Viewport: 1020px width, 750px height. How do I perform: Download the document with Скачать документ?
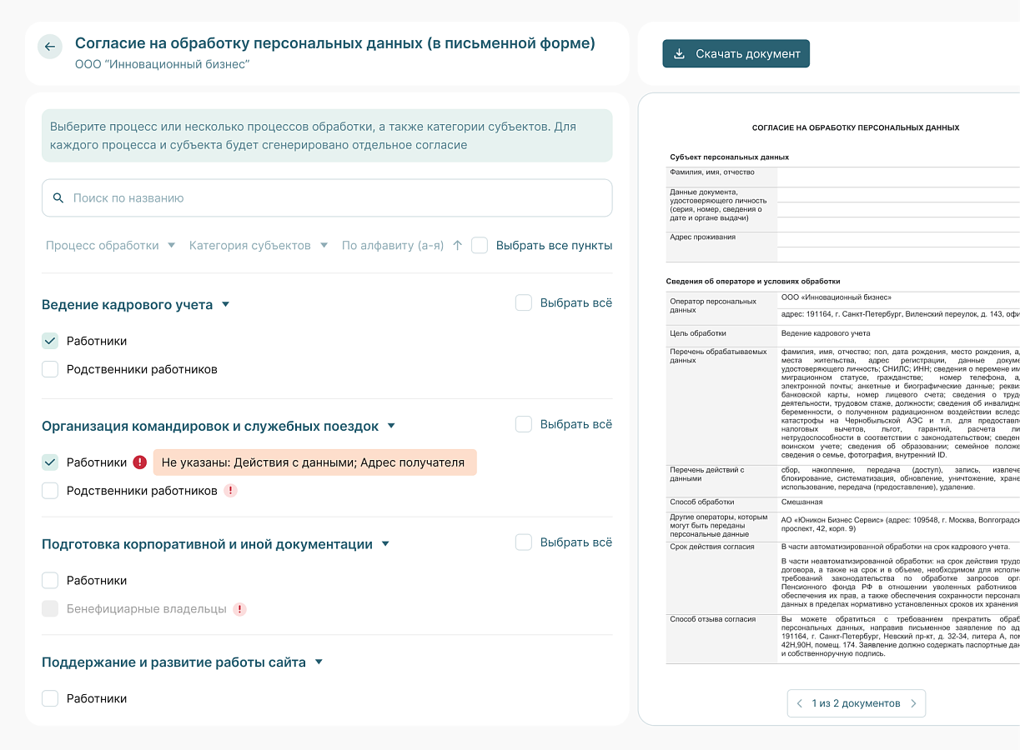pos(736,54)
